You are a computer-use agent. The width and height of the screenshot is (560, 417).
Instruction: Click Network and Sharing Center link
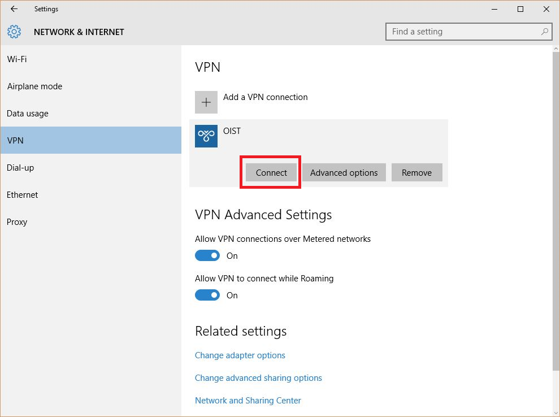pos(248,401)
